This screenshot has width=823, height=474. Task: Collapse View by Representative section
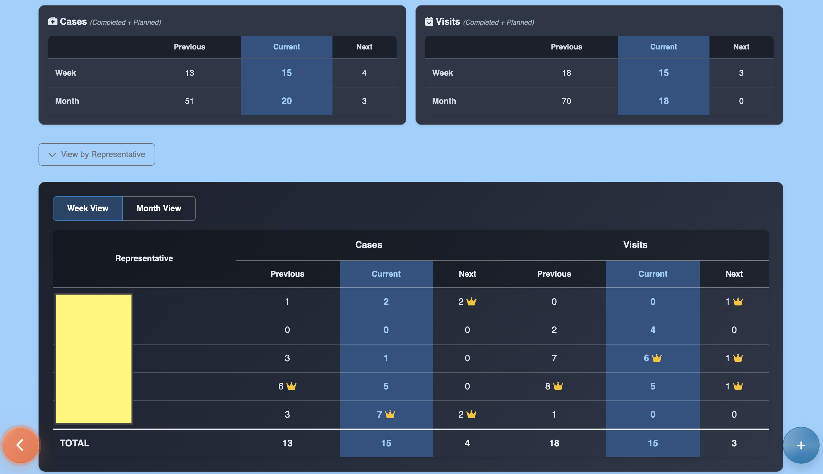(97, 154)
